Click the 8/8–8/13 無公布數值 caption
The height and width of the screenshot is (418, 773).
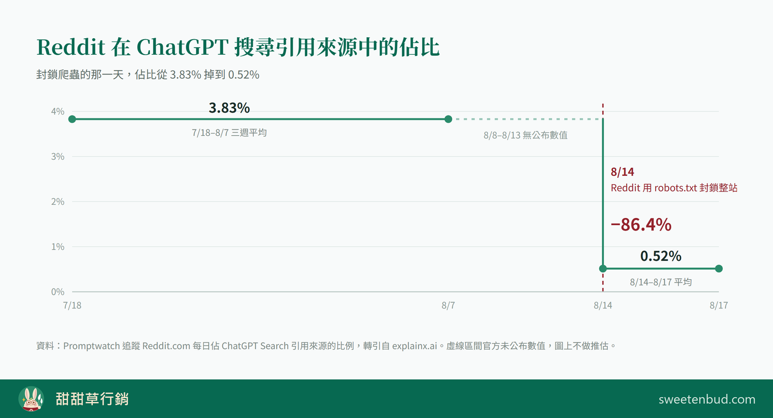pos(526,135)
